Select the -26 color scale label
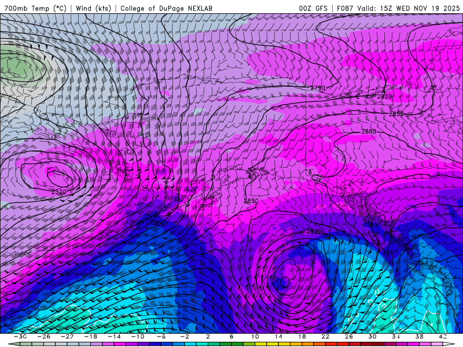This screenshot has width=463, height=347. pos(44,337)
